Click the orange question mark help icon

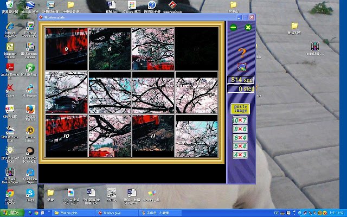242,53
